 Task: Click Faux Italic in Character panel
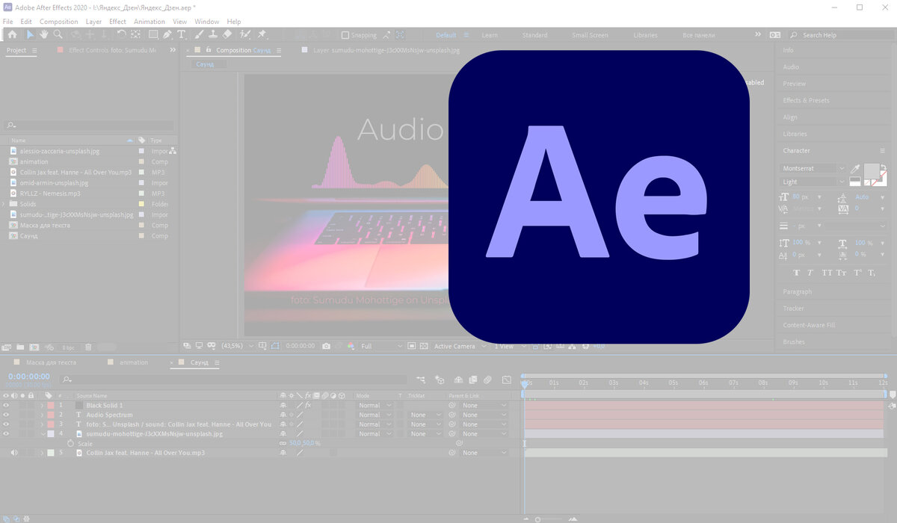(811, 273)
